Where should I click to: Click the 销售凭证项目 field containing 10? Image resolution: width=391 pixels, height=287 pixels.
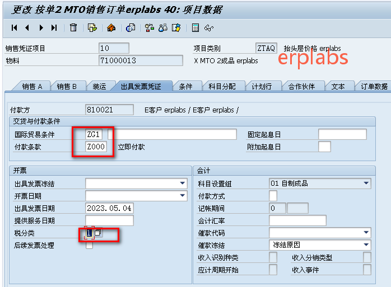tap(114, 48)
